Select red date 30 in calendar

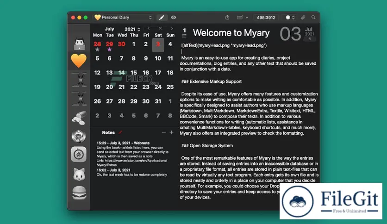point(121,44)
